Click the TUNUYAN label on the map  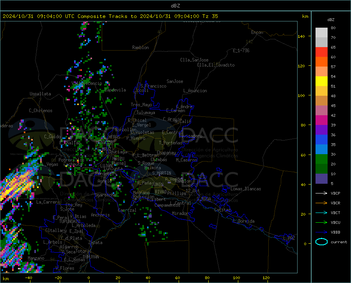tap(90, 257)
